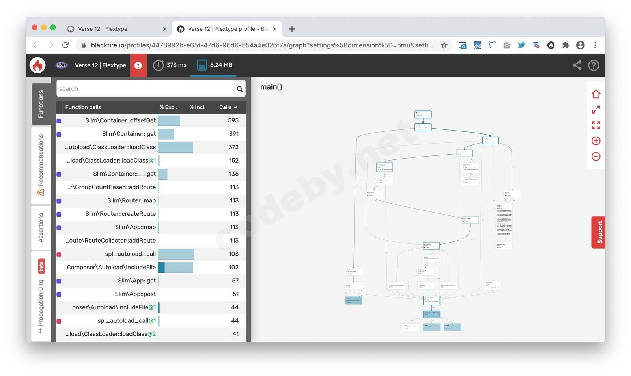The image size is (631, 376).
Task: Sort by the Calls column dropdown
Action: click(x=228, y=107)
